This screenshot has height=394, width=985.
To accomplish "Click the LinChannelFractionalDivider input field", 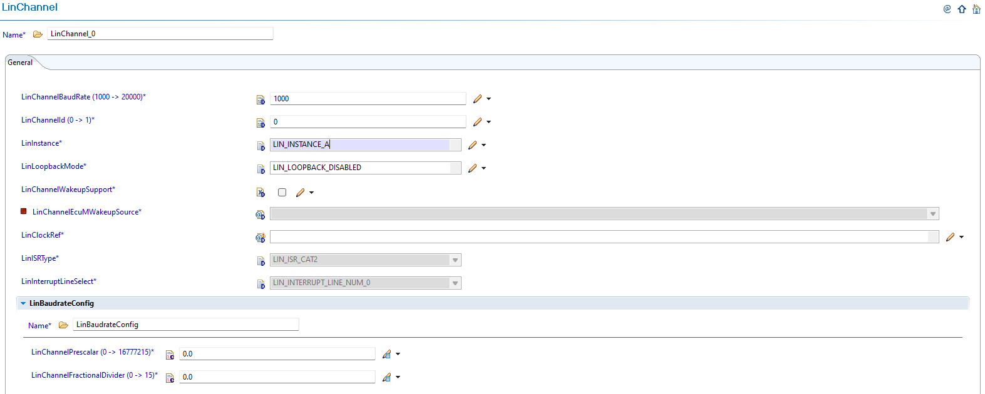I will pyautogui.click(x=277, y=377).
